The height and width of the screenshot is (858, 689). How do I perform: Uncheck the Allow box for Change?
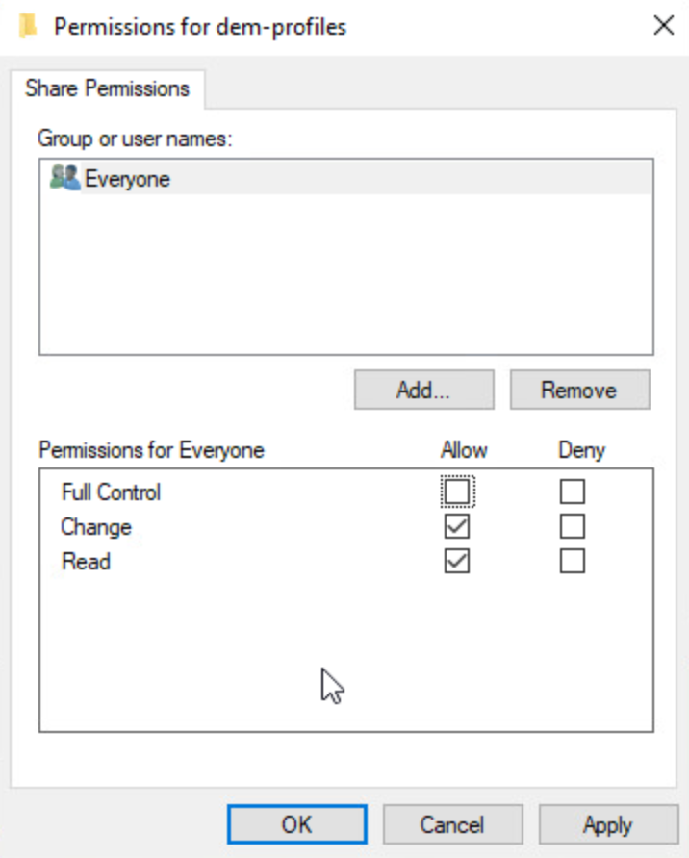pos(457,527)
